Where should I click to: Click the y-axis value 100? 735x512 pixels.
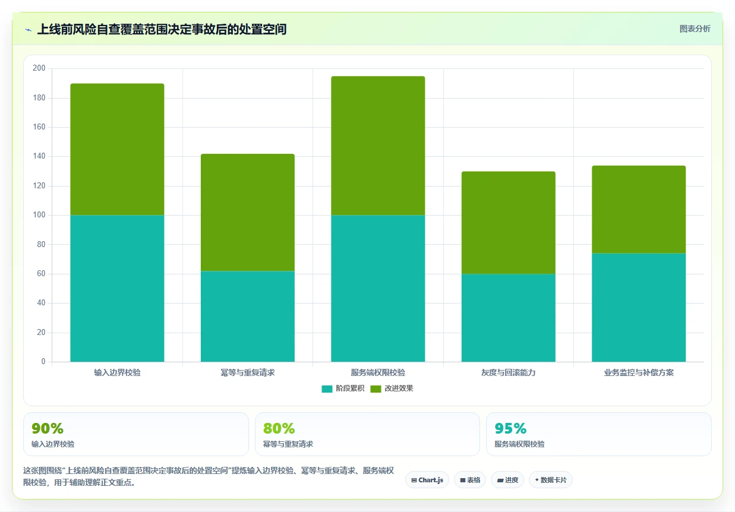point(39,215)
